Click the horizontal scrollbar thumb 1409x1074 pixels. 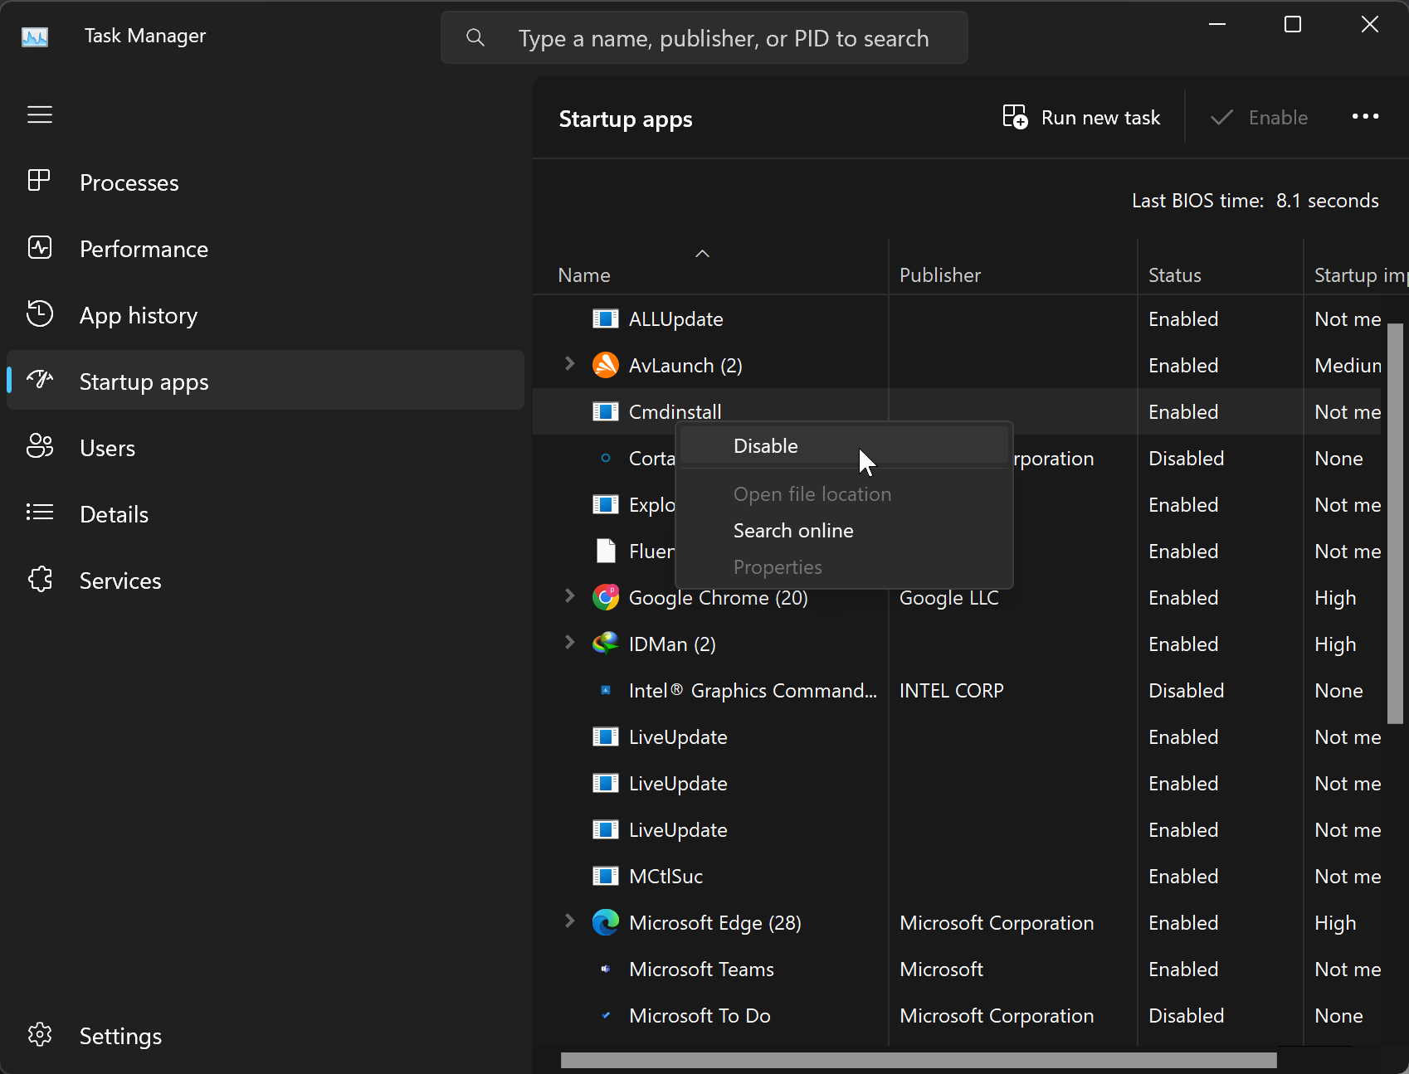pos(919,1060)
